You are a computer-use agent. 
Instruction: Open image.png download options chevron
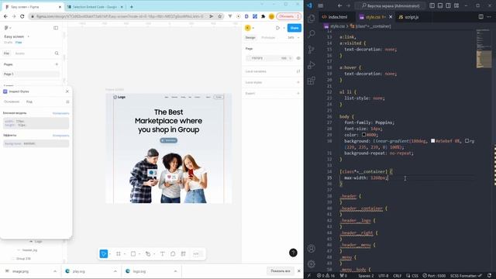(55, 271)
